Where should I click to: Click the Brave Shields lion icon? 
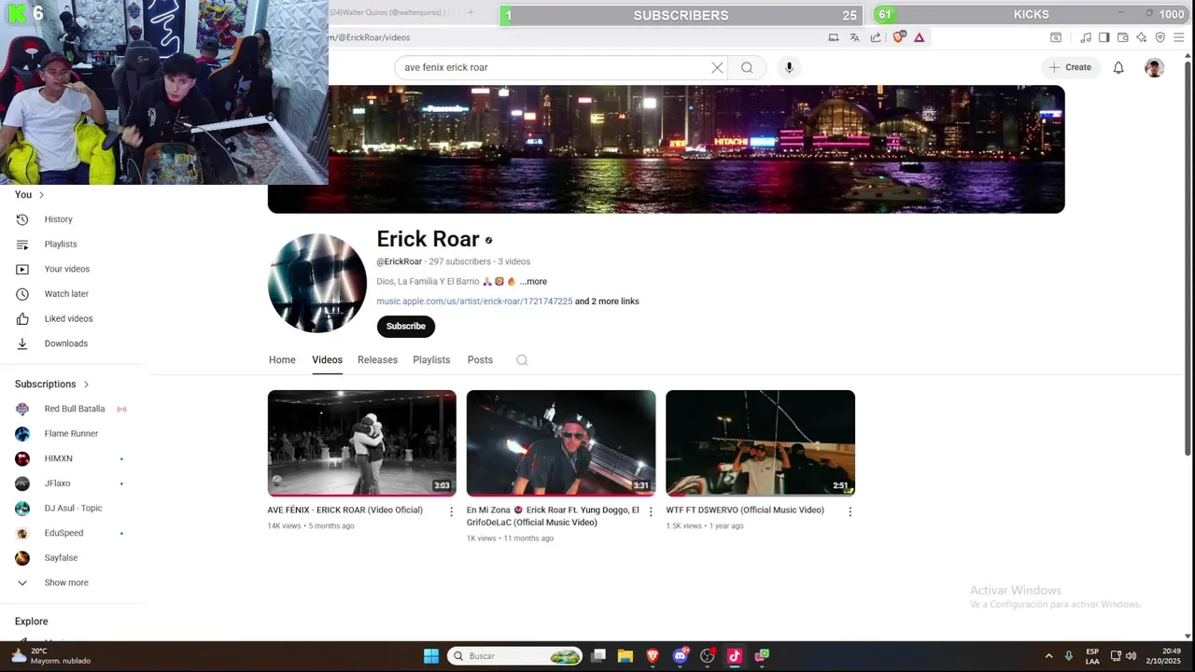(x=899, y=37)
